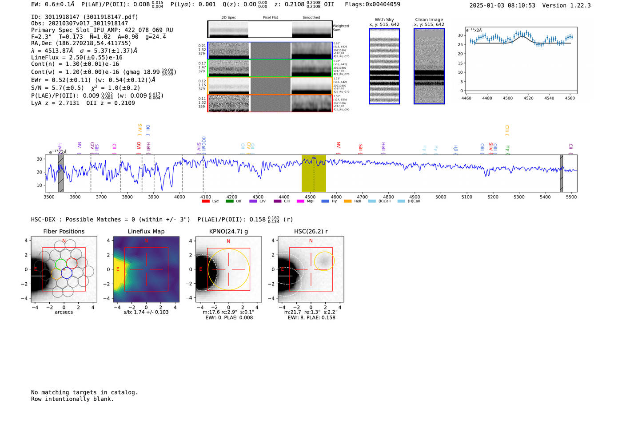Viewport: 622px width, 423px height.
Task: Click the 'Flags:0x00404059' header text
Action: 372,4
